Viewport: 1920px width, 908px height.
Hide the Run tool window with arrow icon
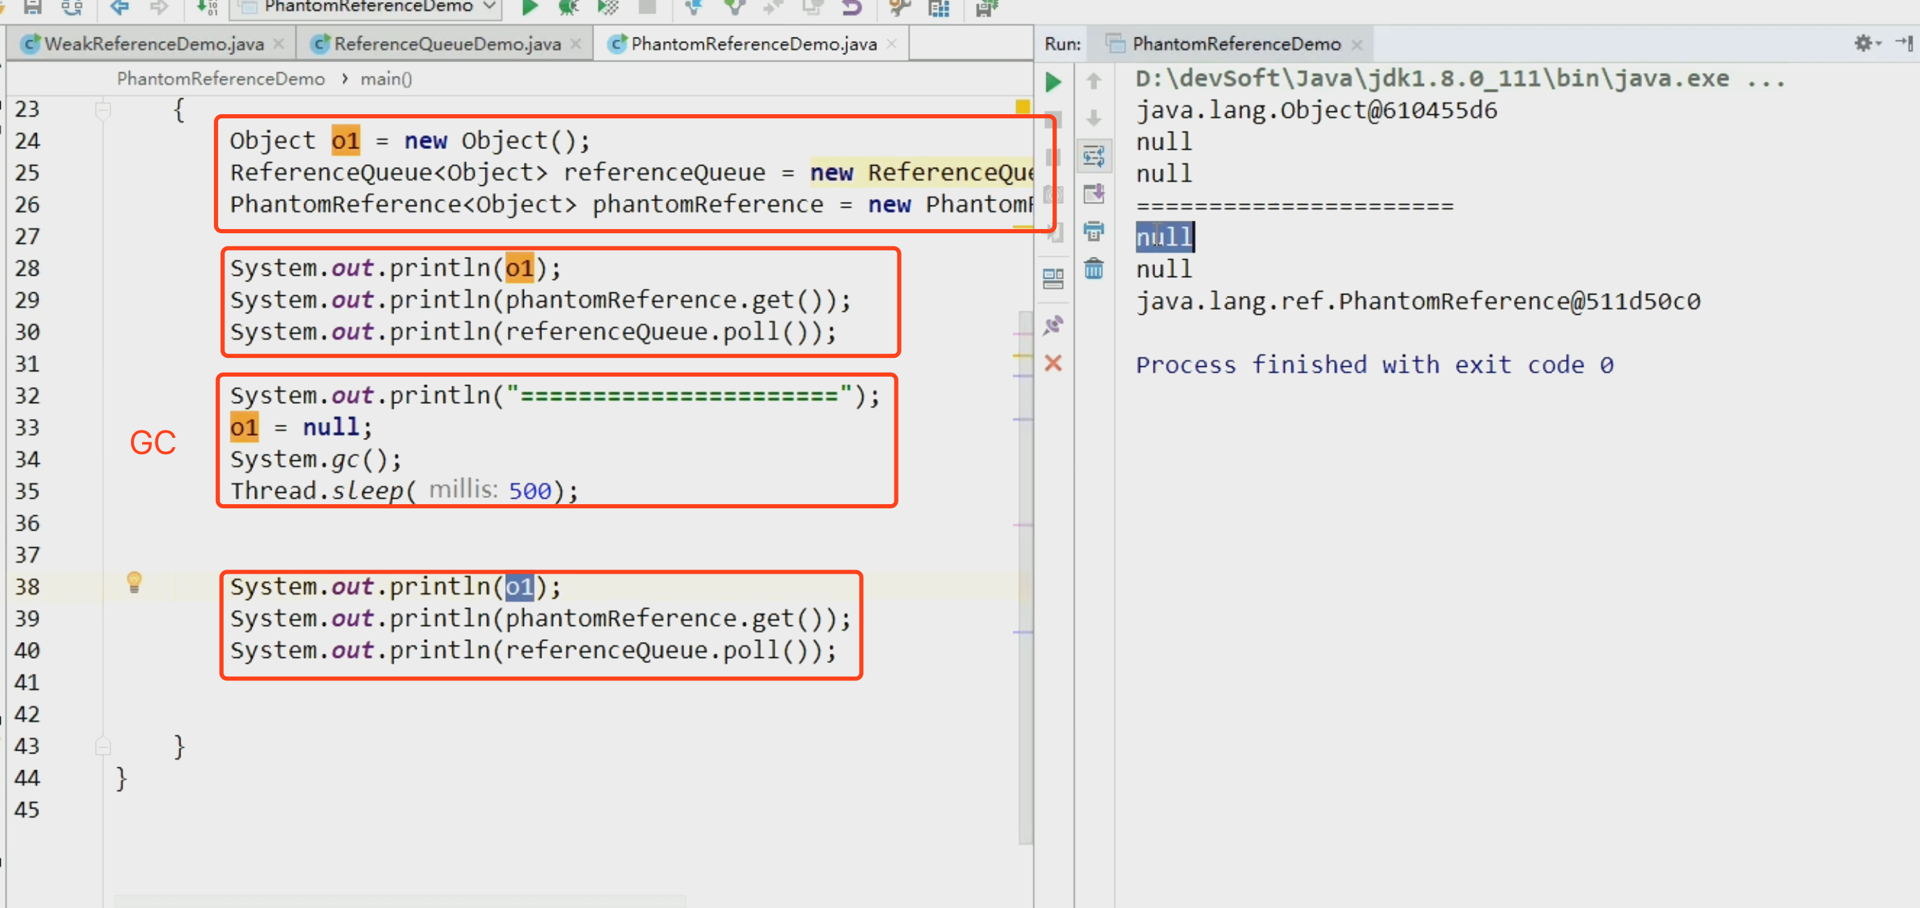(1903, 43)
